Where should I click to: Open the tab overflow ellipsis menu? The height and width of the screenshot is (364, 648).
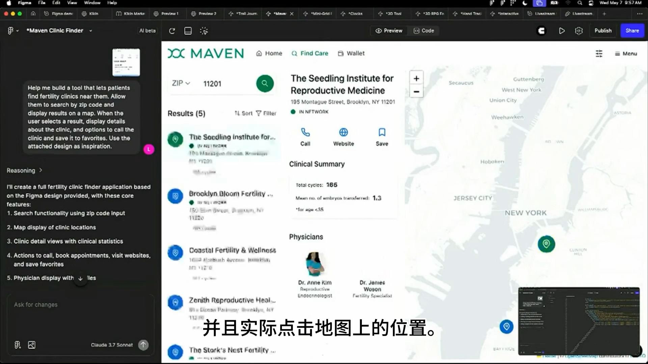[x=639, y=13]
